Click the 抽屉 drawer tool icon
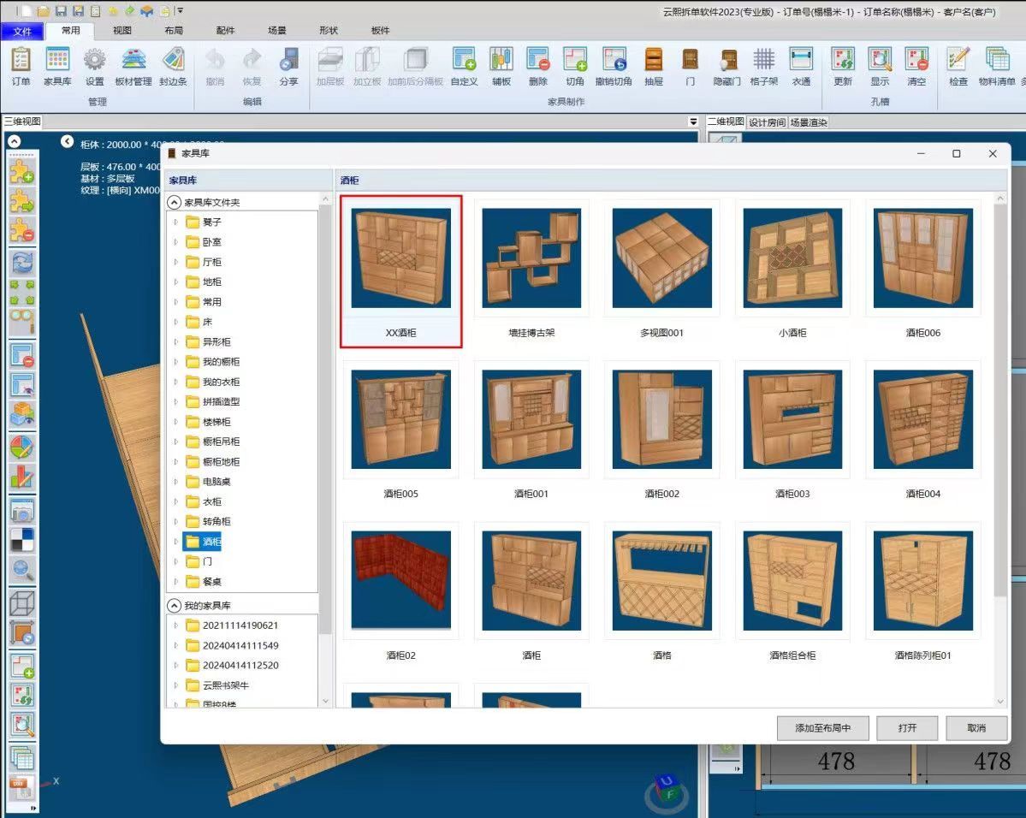The height and width of the screenshot is (818, 1026). tap(653, 67)
